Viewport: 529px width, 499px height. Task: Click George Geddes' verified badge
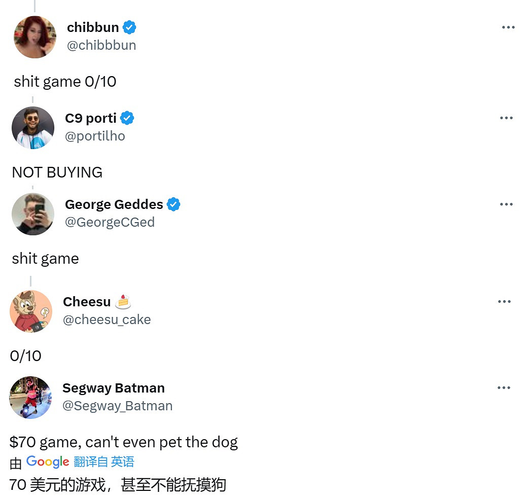click(174, 204)
